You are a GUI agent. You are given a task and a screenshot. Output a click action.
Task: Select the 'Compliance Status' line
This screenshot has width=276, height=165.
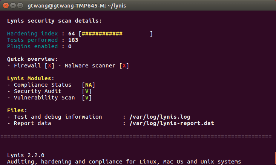(43, 85)
